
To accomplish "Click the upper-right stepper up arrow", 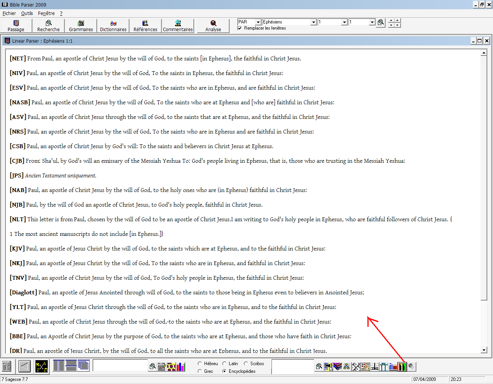I will coord(397,20).
